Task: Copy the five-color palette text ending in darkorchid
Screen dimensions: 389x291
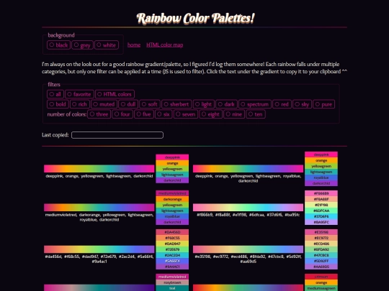Action: [99, 176]
